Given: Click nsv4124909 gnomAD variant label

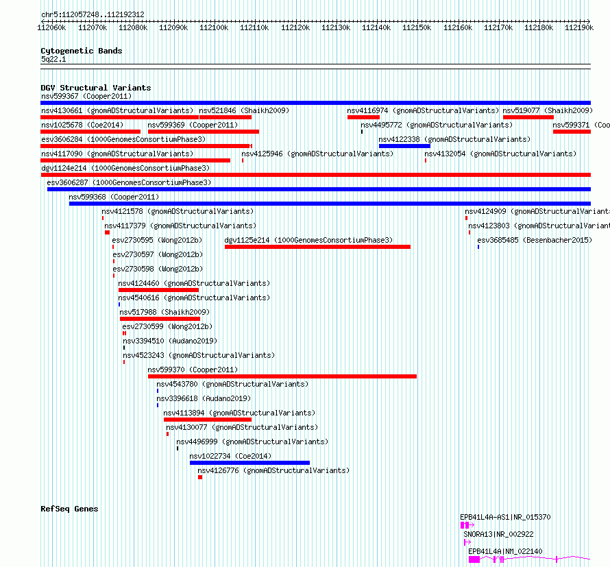Looking at the screenshot, I should [537, 211].
